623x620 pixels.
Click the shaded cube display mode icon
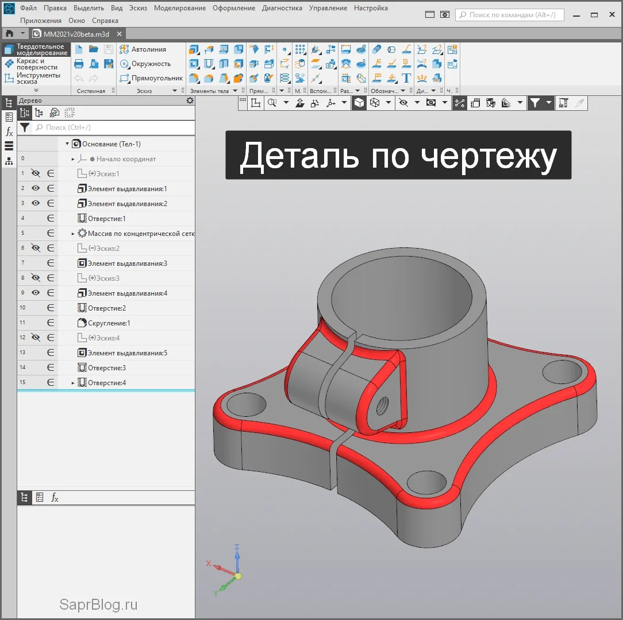pos(359,103)
